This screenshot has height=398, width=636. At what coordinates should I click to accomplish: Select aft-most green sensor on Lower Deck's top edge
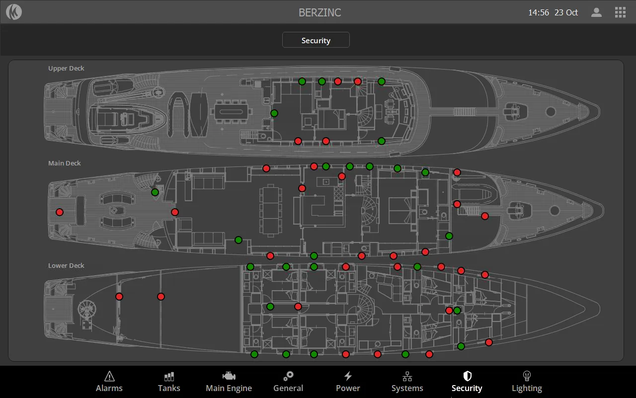pyautogui.click(x=250, y=267)
